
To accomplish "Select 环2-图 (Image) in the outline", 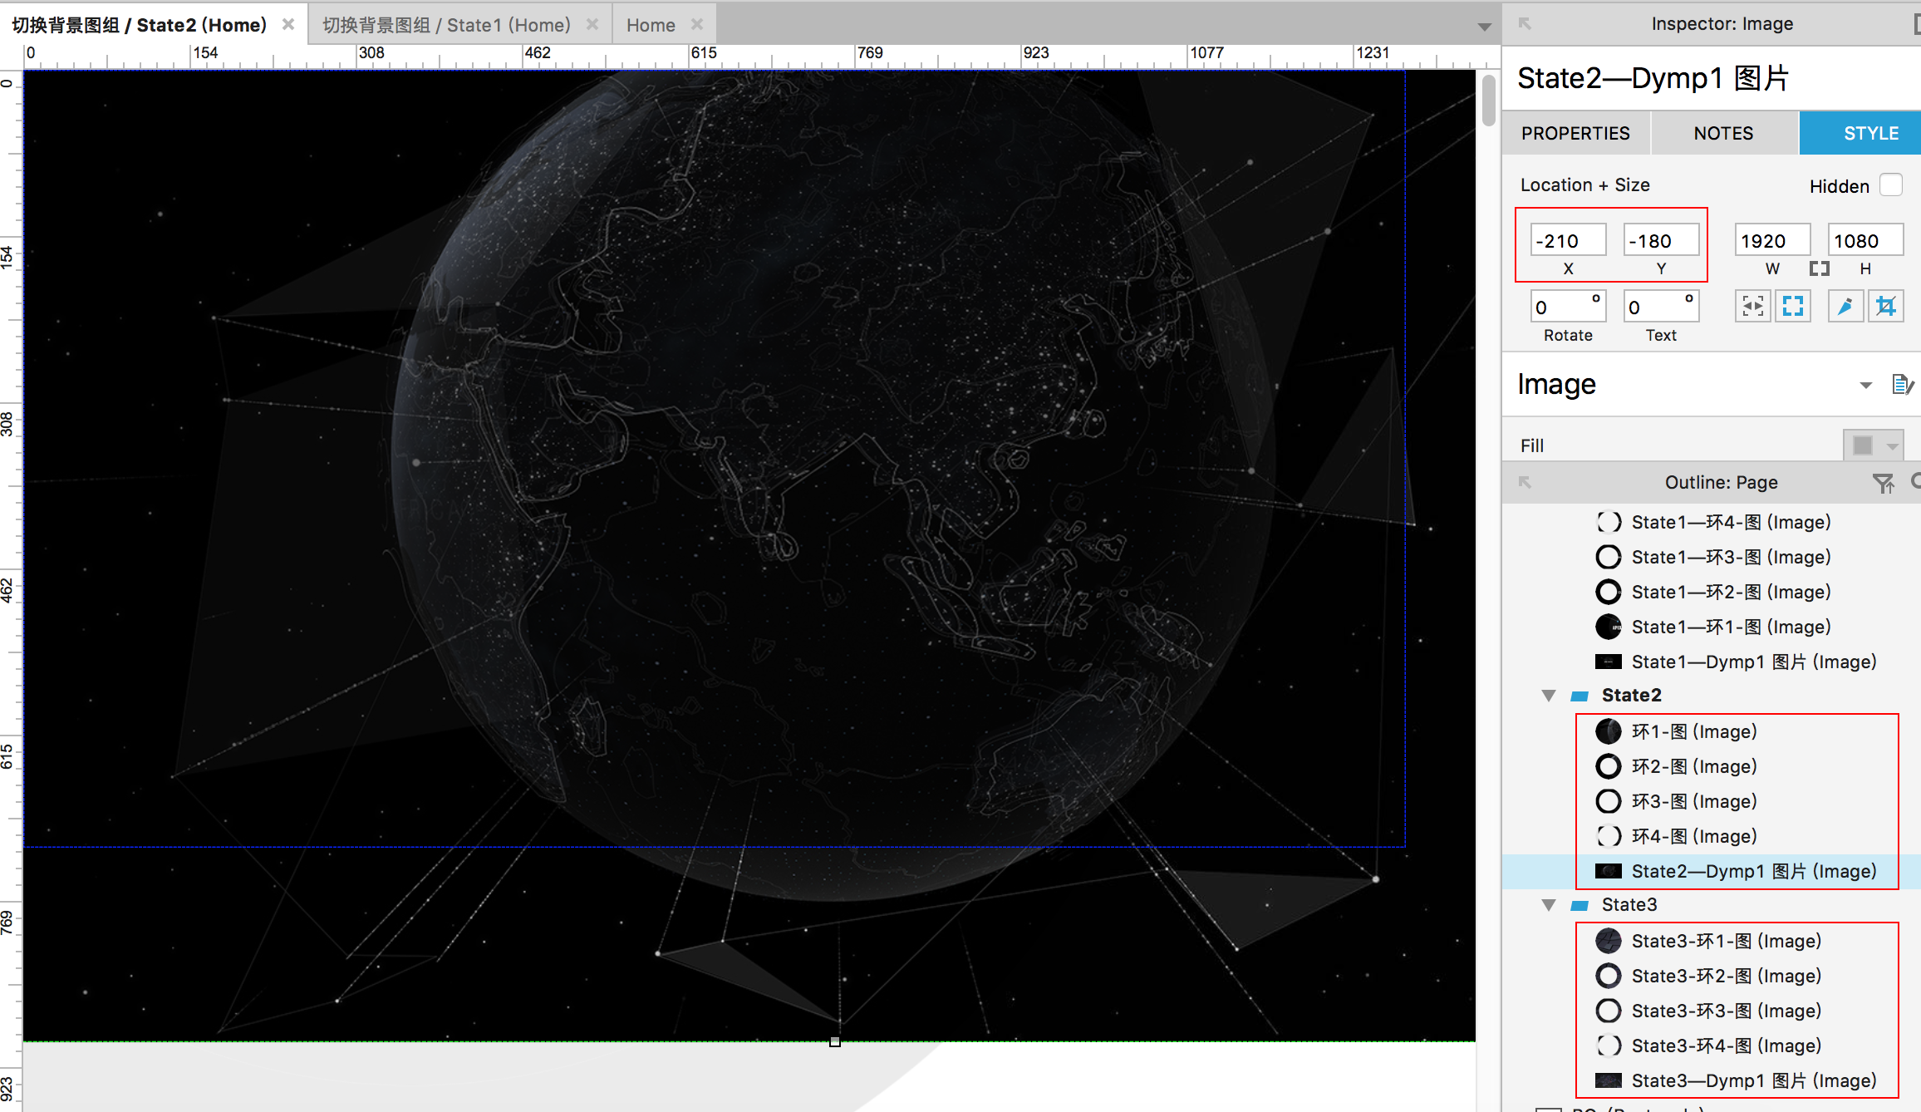I will (x=1693, y=766).
